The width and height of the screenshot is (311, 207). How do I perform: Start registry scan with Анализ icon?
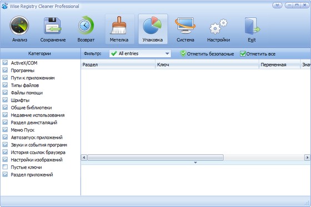pyautogui.click(x=19, y=29)
